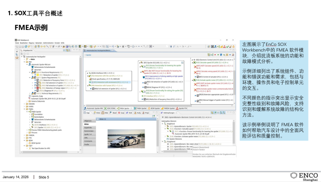This screenshot has width=321, height=182.
Task: Select the Allgemein properties section
Action: tap(89, 121)
